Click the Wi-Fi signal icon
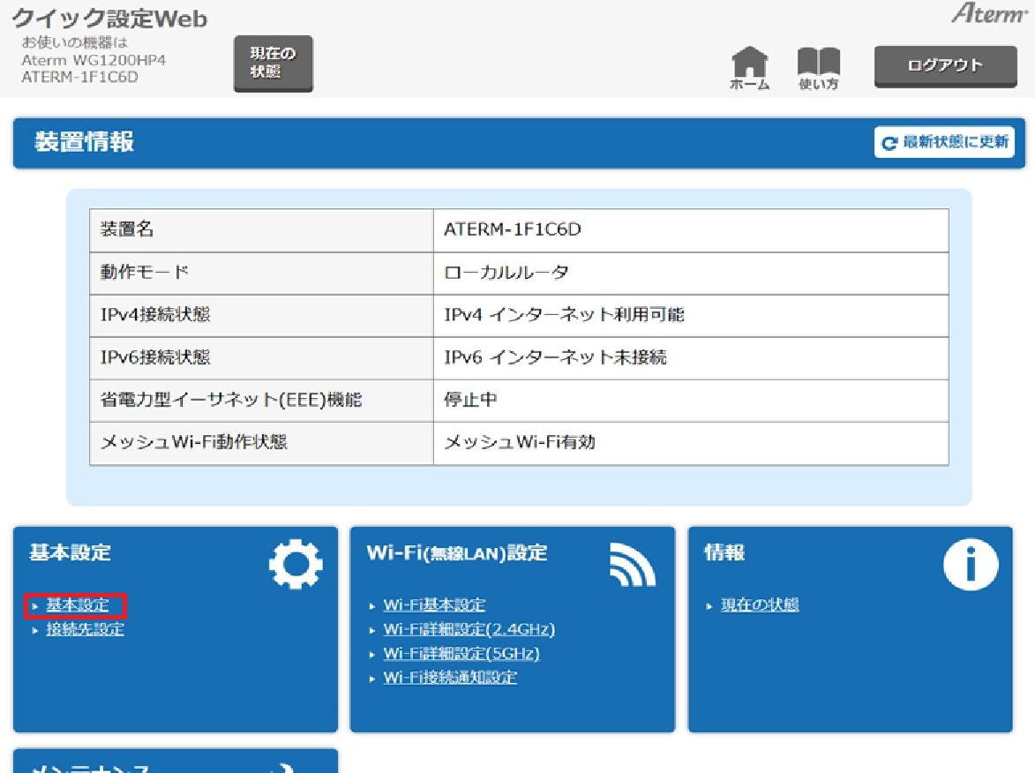 633,565
